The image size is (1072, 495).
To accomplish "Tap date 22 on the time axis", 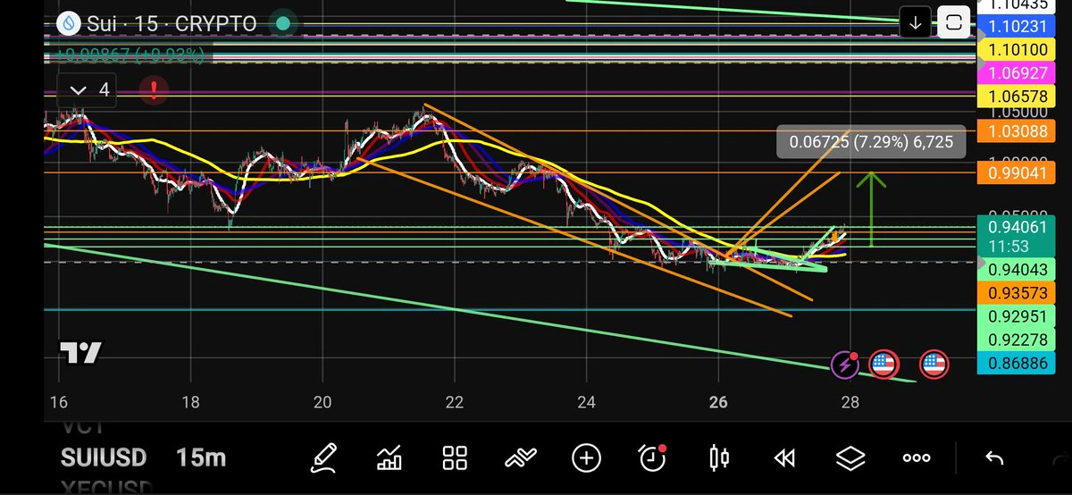I will (x=455, y=402).
